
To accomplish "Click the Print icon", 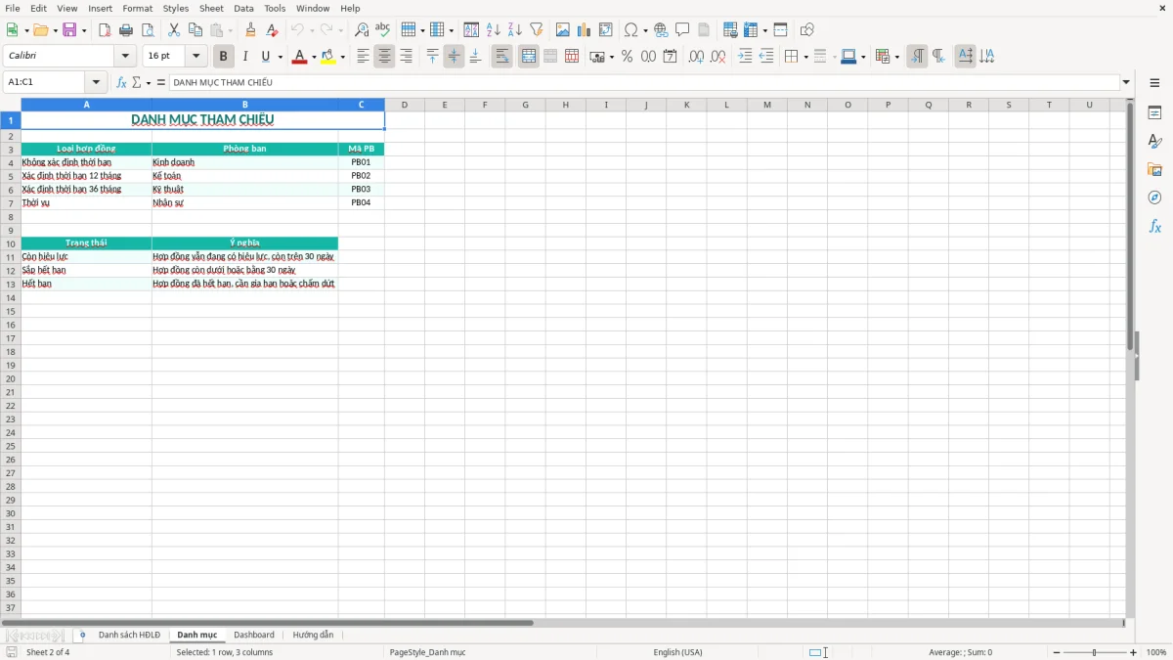I will (126, 30).
